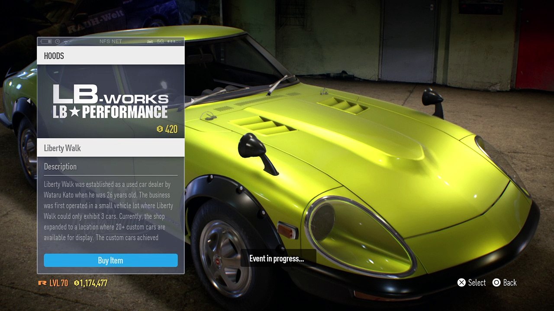Click the cash coin icon beside 1,174,477
554x311 pixels.
[x=77, y=283]
